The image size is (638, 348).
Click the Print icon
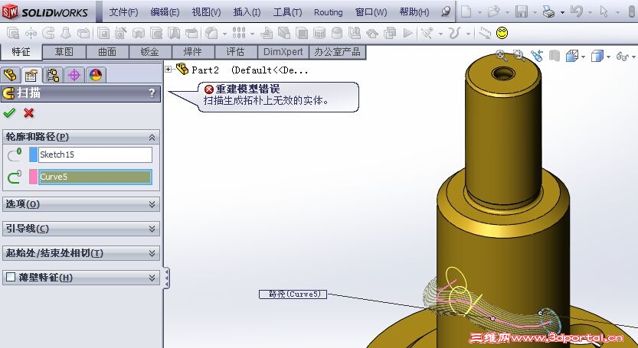pos(548,12)
